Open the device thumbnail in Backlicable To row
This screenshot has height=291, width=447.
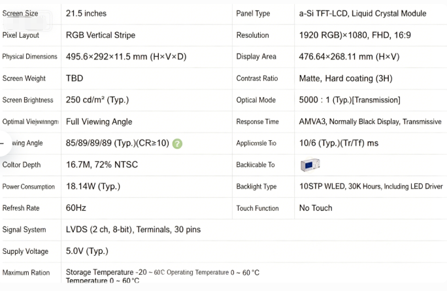310,165
